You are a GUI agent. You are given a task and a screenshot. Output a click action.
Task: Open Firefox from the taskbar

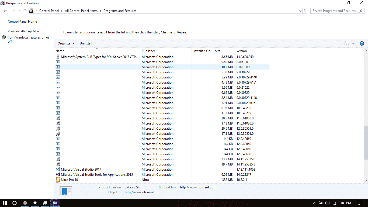25,203
